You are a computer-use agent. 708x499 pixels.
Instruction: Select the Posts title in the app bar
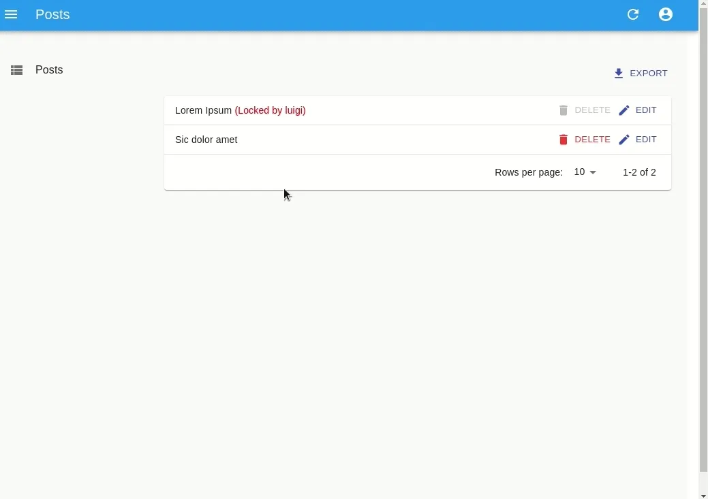[x=52, y=14]
